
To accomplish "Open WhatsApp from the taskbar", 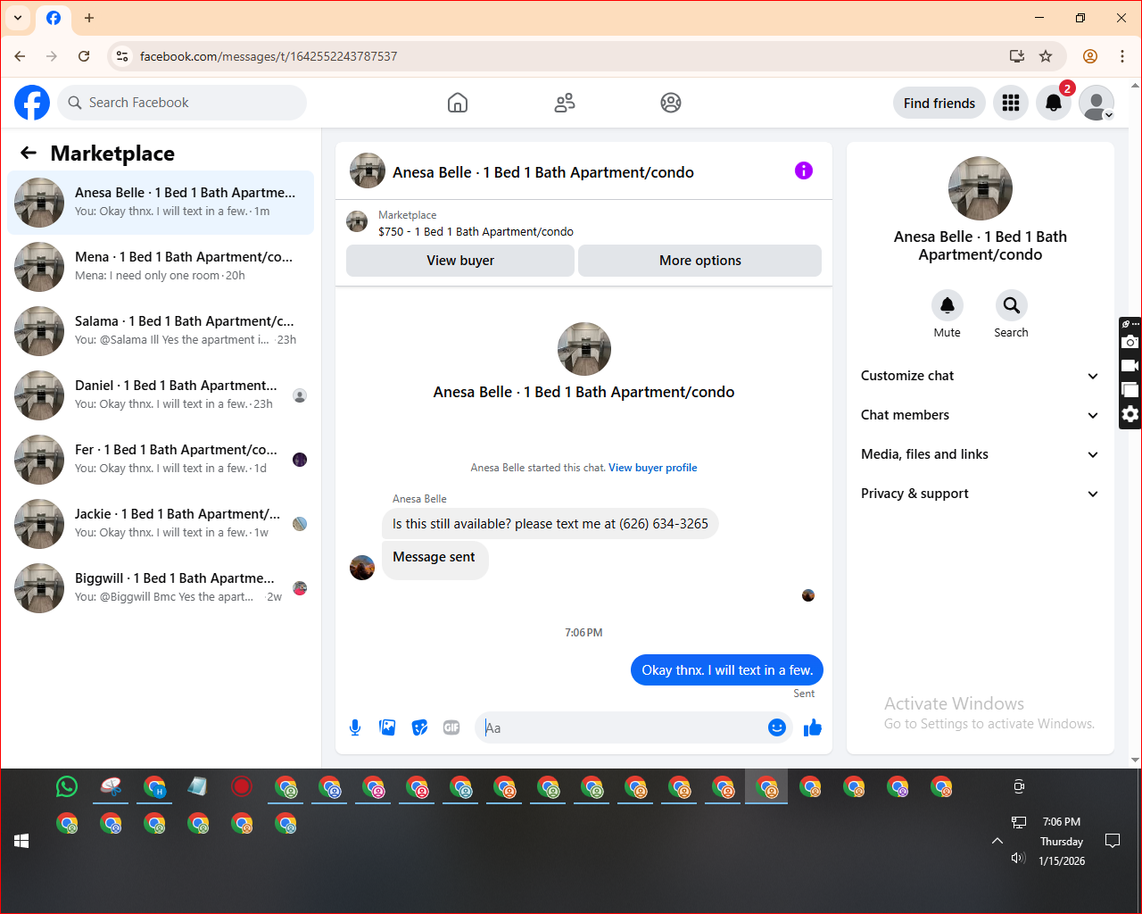I will click(67, 786).
